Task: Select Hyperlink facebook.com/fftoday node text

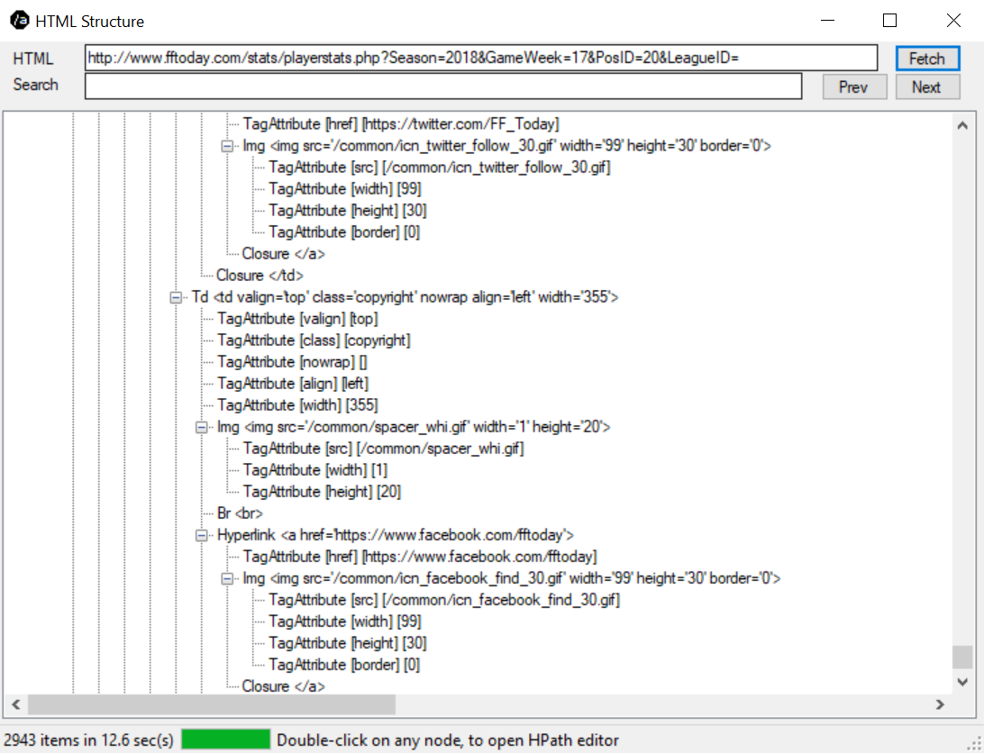Action: (x=396, y=535)
